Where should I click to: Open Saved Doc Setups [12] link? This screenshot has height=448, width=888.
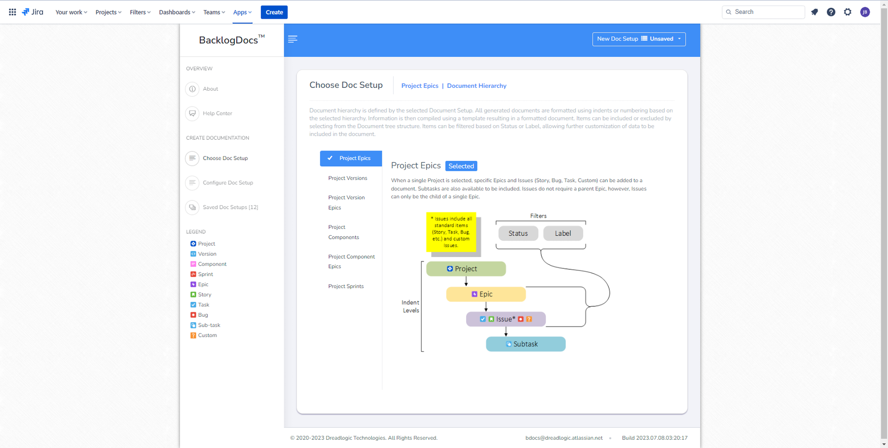(230, 207)
